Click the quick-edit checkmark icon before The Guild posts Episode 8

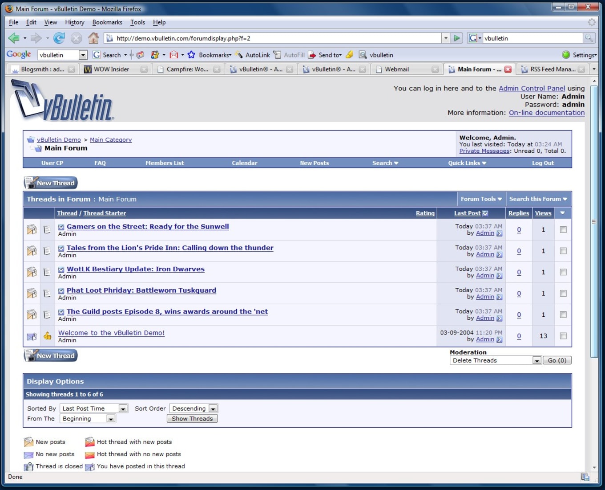[x=61, y=312]
